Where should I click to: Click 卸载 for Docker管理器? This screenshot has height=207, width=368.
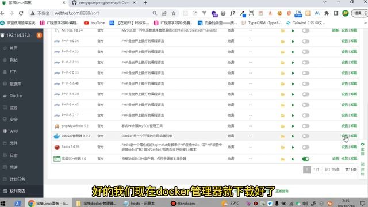(x=354, y=136)
